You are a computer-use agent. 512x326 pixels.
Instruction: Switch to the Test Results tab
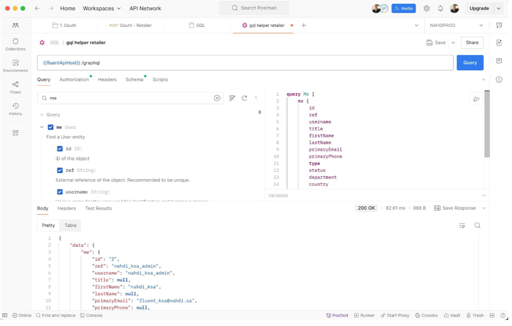pos(98,208)
